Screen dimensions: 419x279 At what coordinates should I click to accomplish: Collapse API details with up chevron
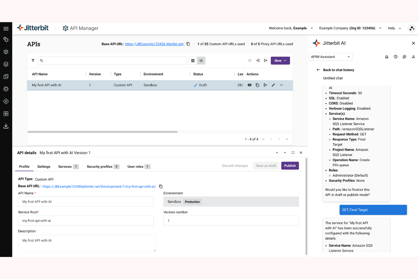click(x=277, y=153)
